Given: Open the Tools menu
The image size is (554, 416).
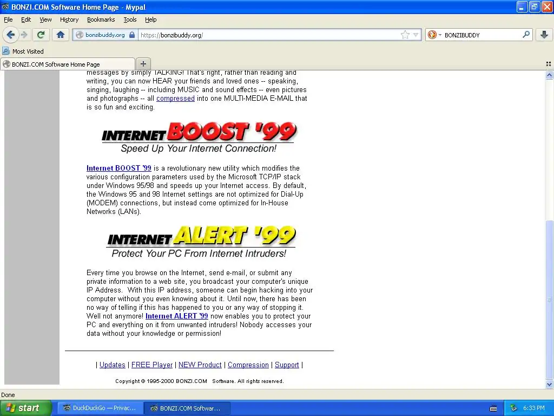Looking at the screenshot, I should pyautogui.click(x=130, y=19).
